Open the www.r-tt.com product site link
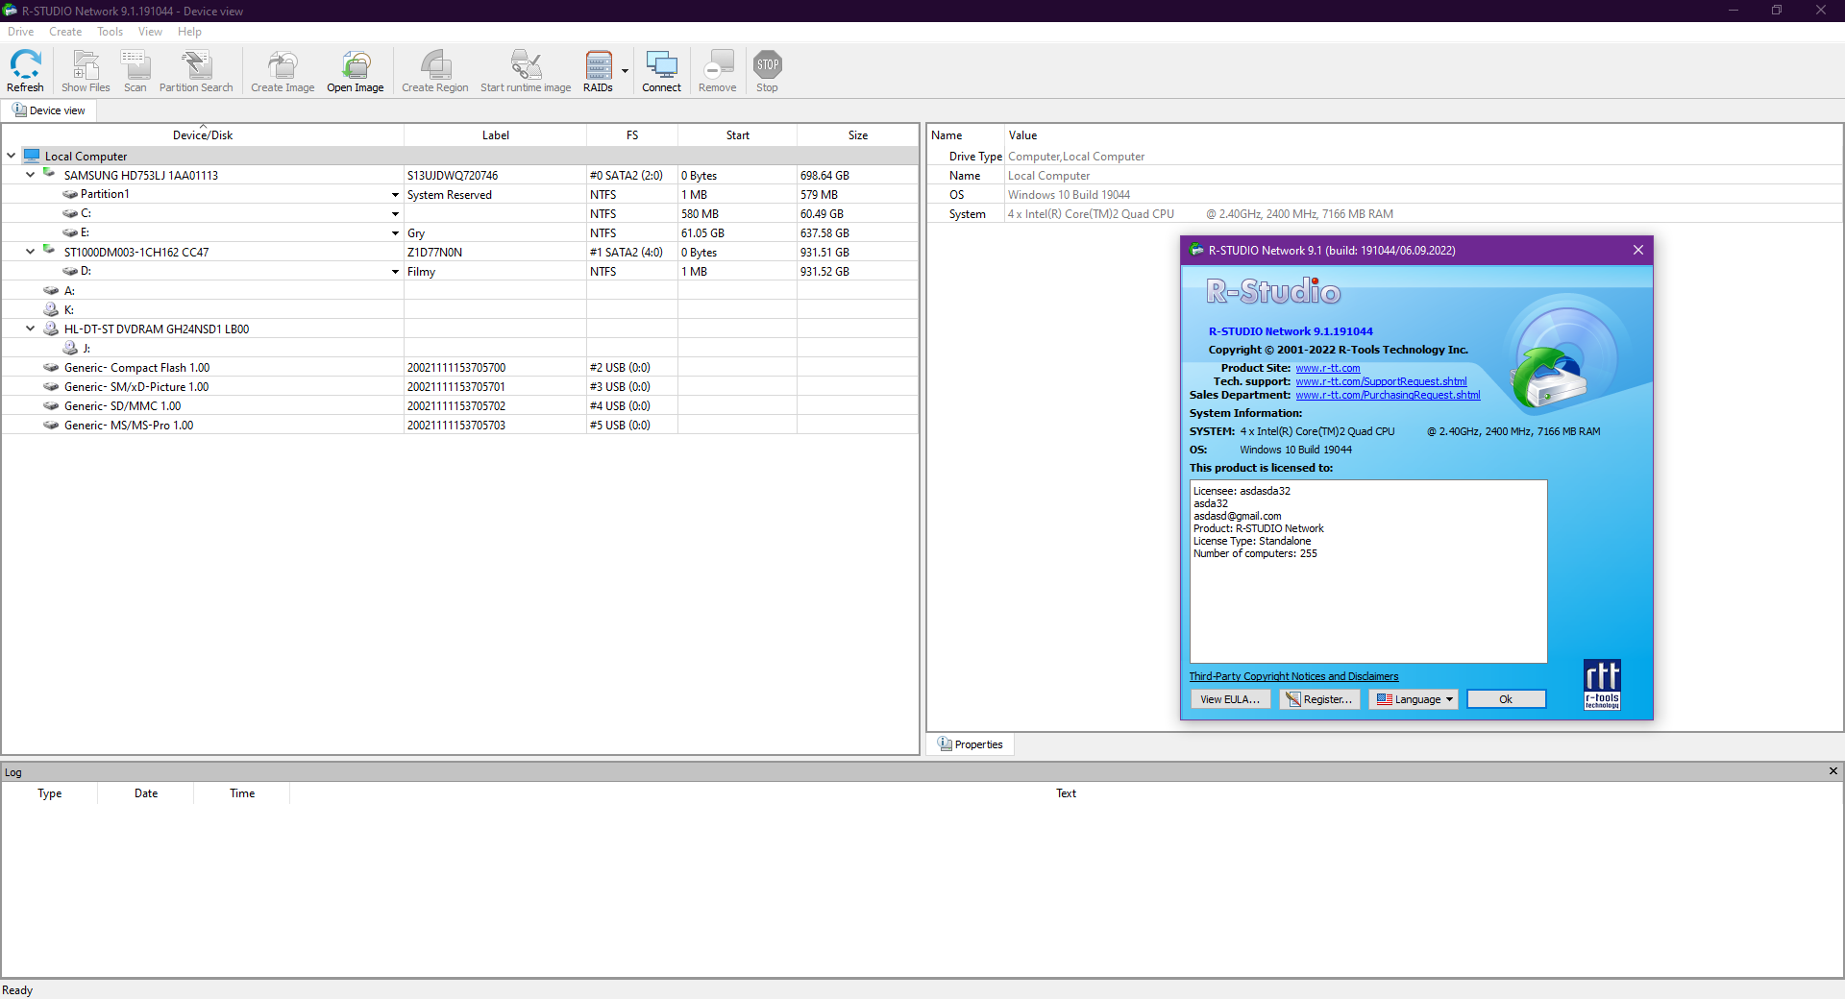1845x999 pixels. (1328, 368)
